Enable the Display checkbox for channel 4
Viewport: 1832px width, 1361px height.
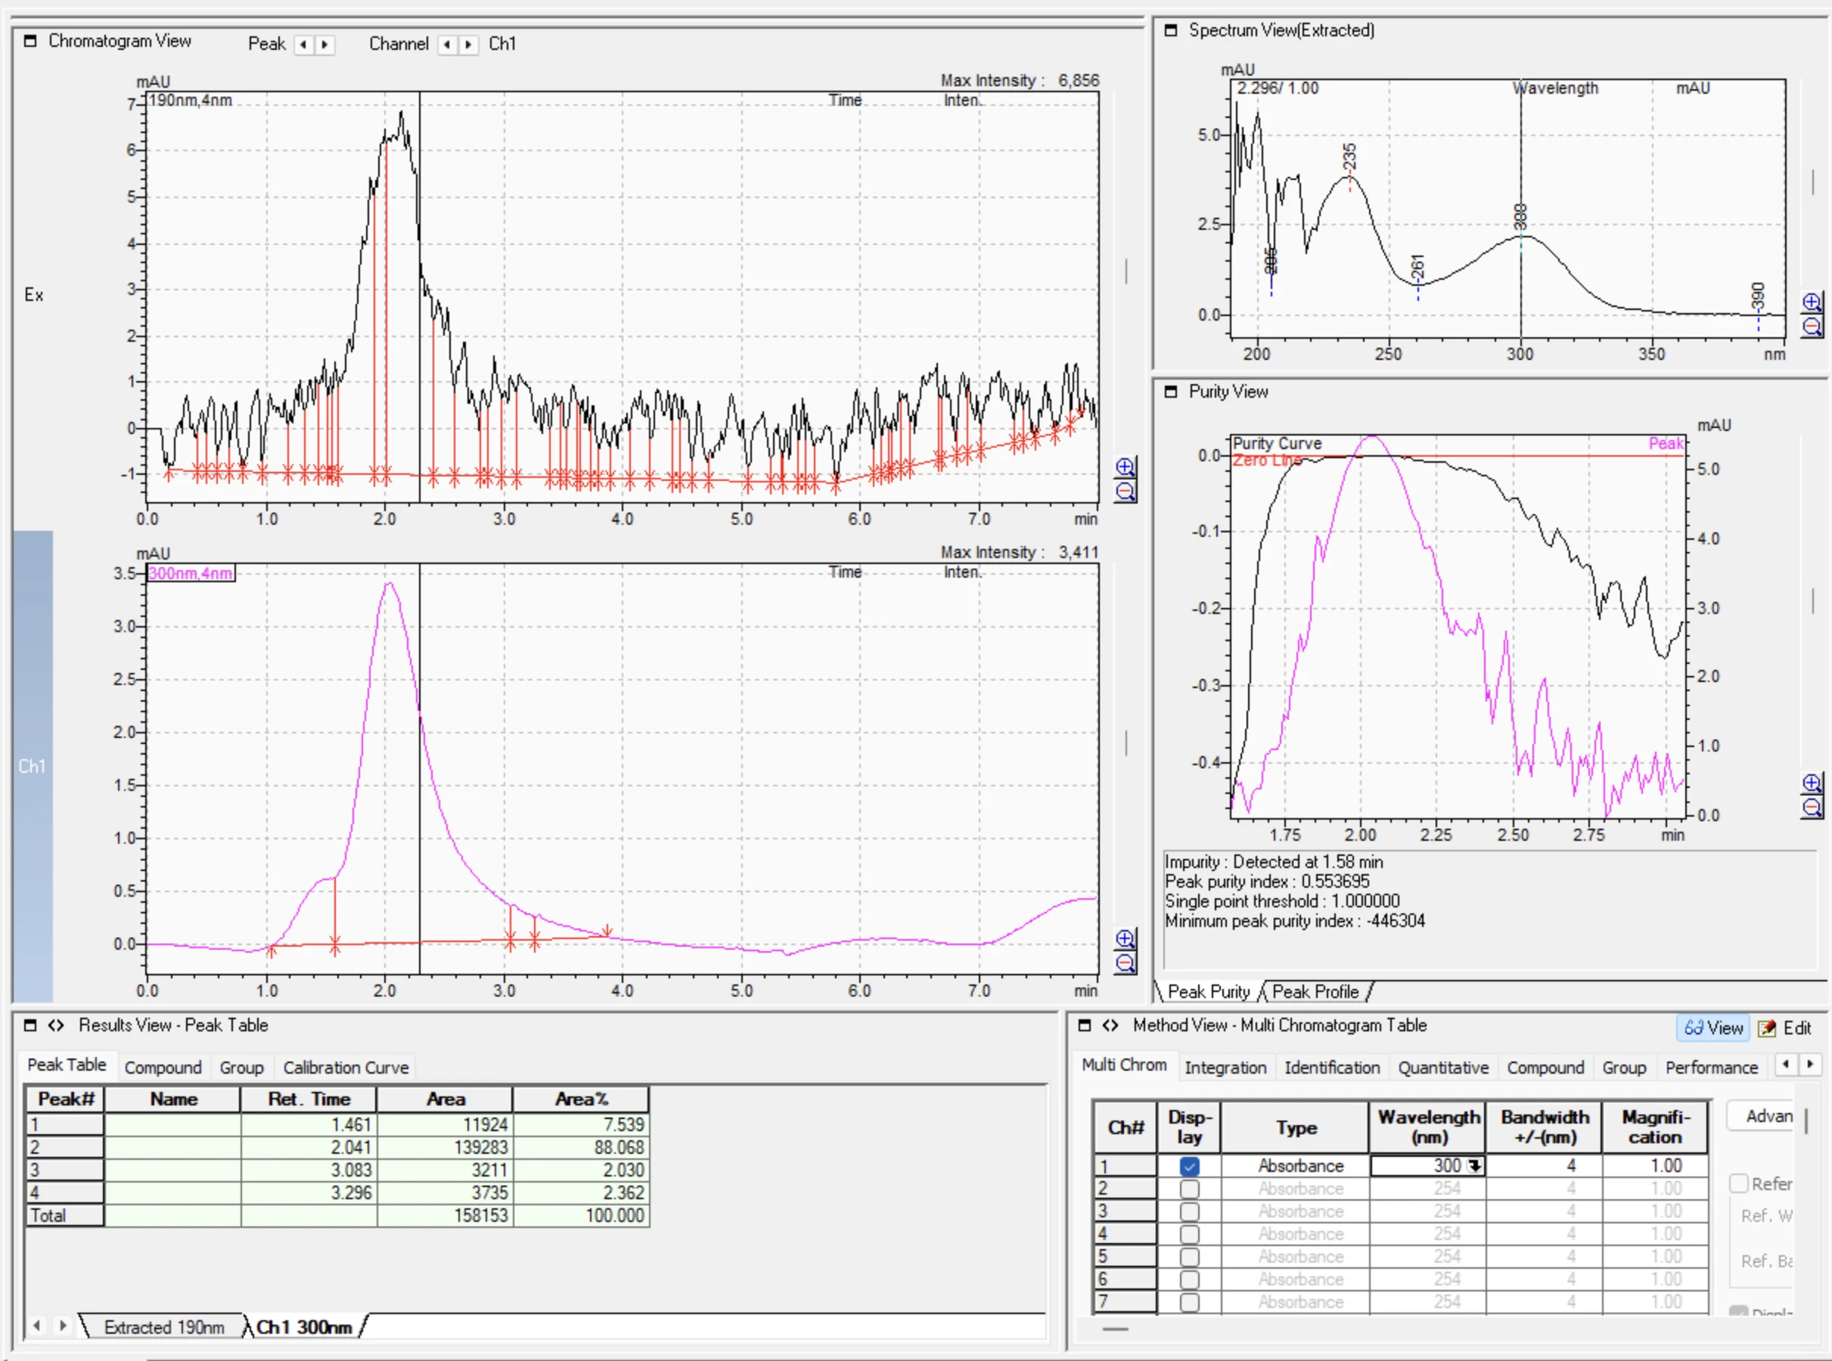(1189, 1234)
